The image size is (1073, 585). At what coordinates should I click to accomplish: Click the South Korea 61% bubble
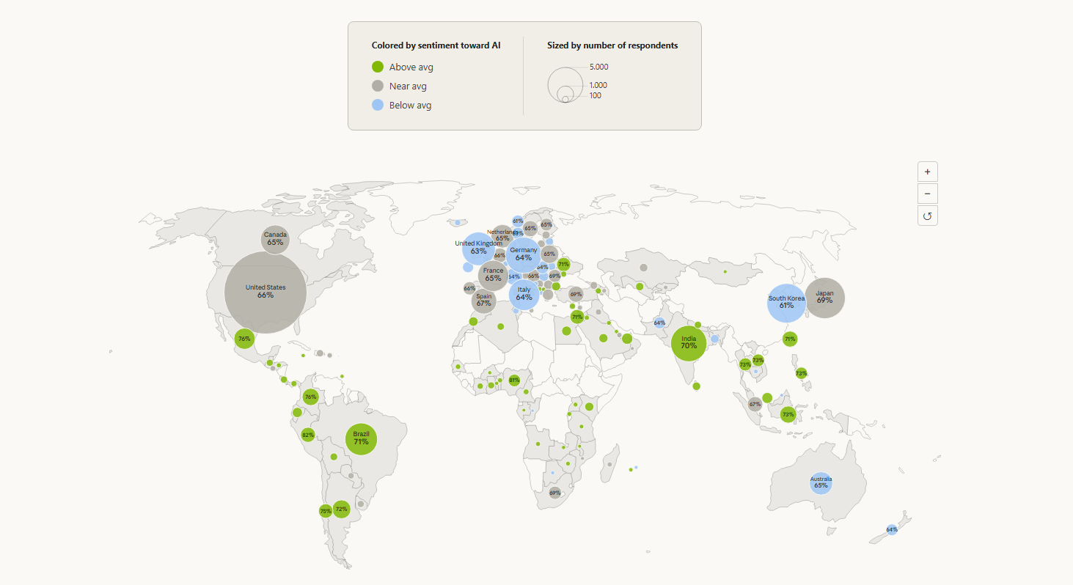click(x=787, y=303)
